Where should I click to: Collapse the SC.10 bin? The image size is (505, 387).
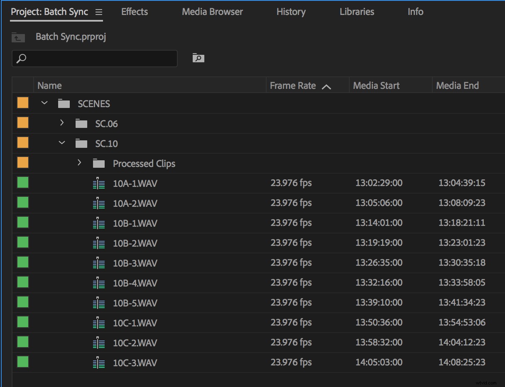(61, 143)
